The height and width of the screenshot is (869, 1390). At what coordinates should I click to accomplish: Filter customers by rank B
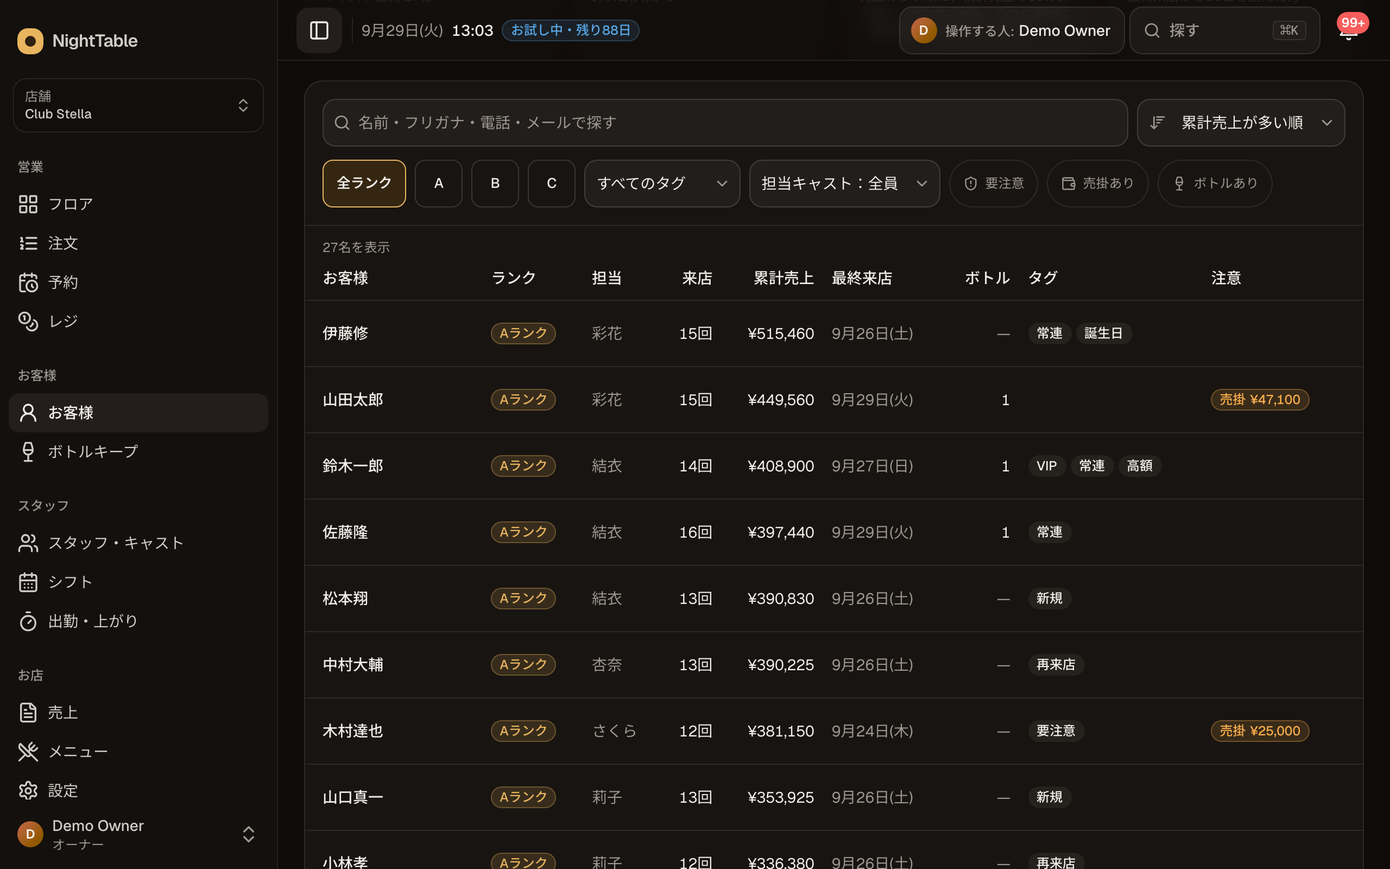point(495,184)
